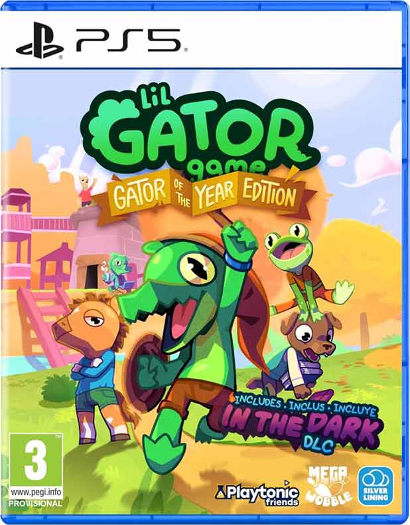Viewport: 410px width, 525px height.
Task: Click the PlayStation logo symbol
Action: point(39,41)
